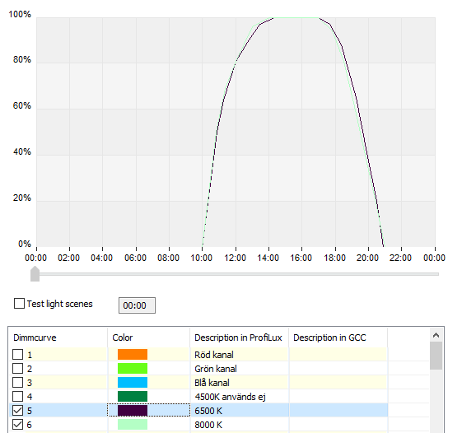This screenshot has height=433, width=462.
Task: Click the dark green swatch for 4500K
Action: [133, 397]
